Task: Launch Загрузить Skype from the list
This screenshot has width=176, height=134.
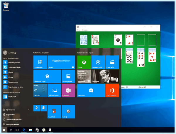Action: coord(12,67)
